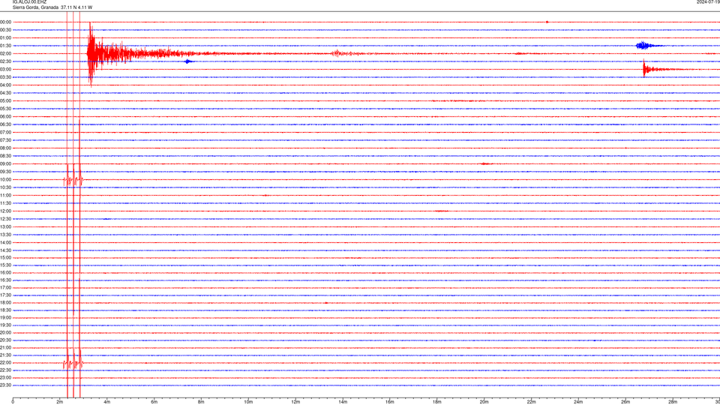Viewport: 720px width, 405px height.
Task: Click the 22m axis label
Action: [531, 402]
